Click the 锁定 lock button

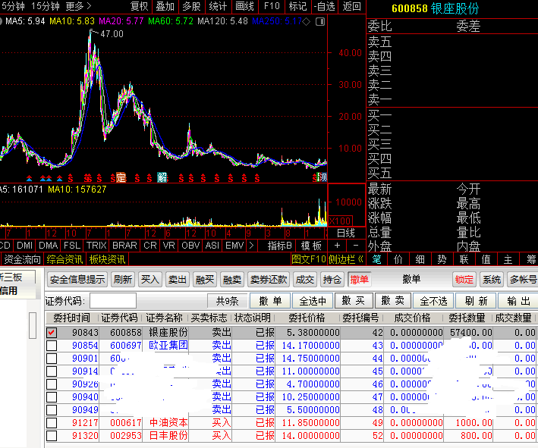point(464,280)
